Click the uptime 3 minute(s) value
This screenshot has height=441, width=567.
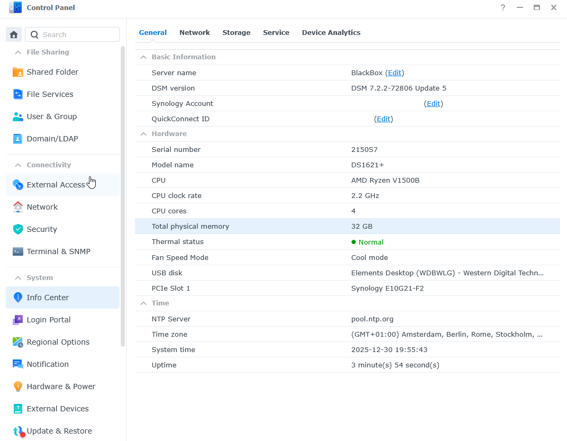[395, 365]
